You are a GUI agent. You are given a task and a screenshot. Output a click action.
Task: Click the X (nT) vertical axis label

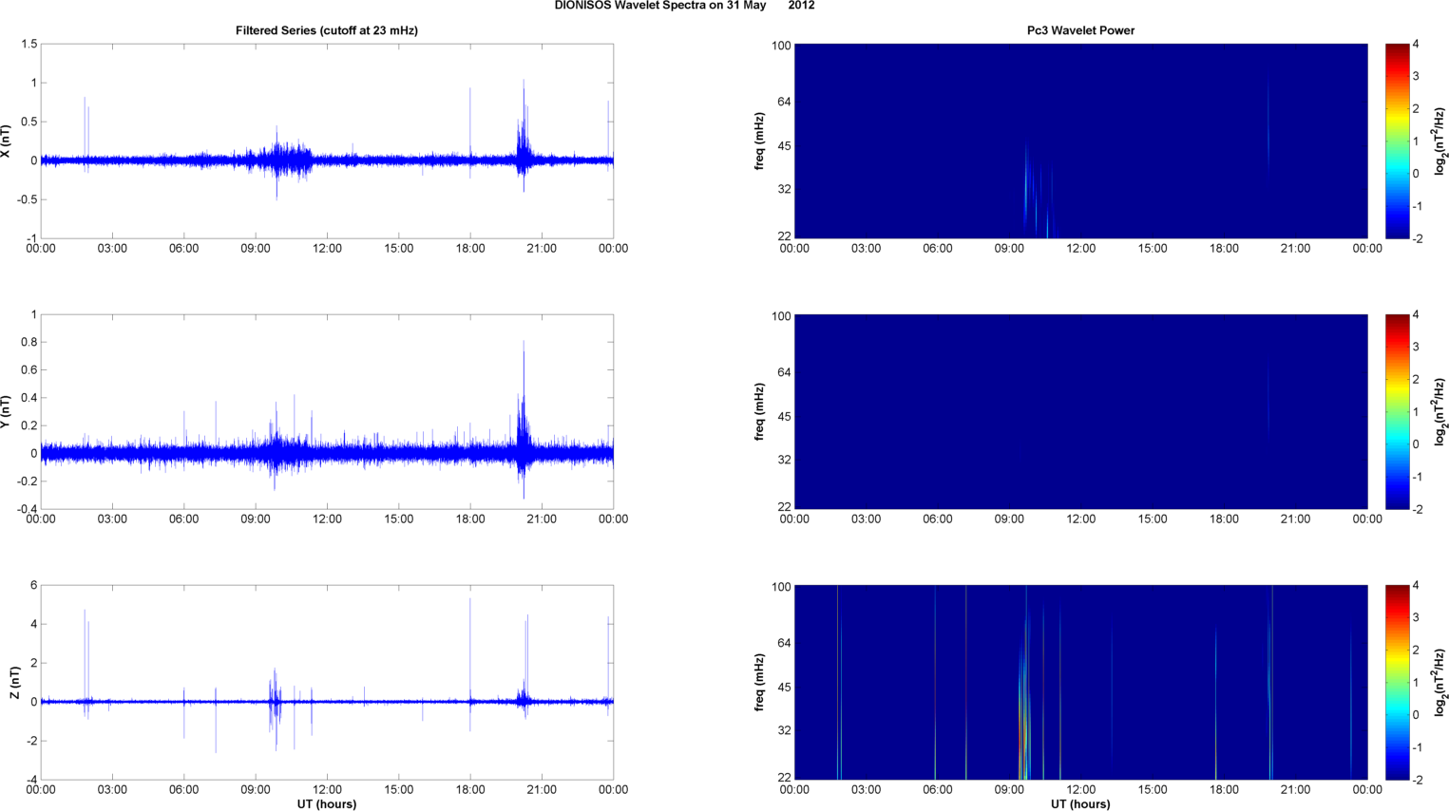[x=7, y=141]
